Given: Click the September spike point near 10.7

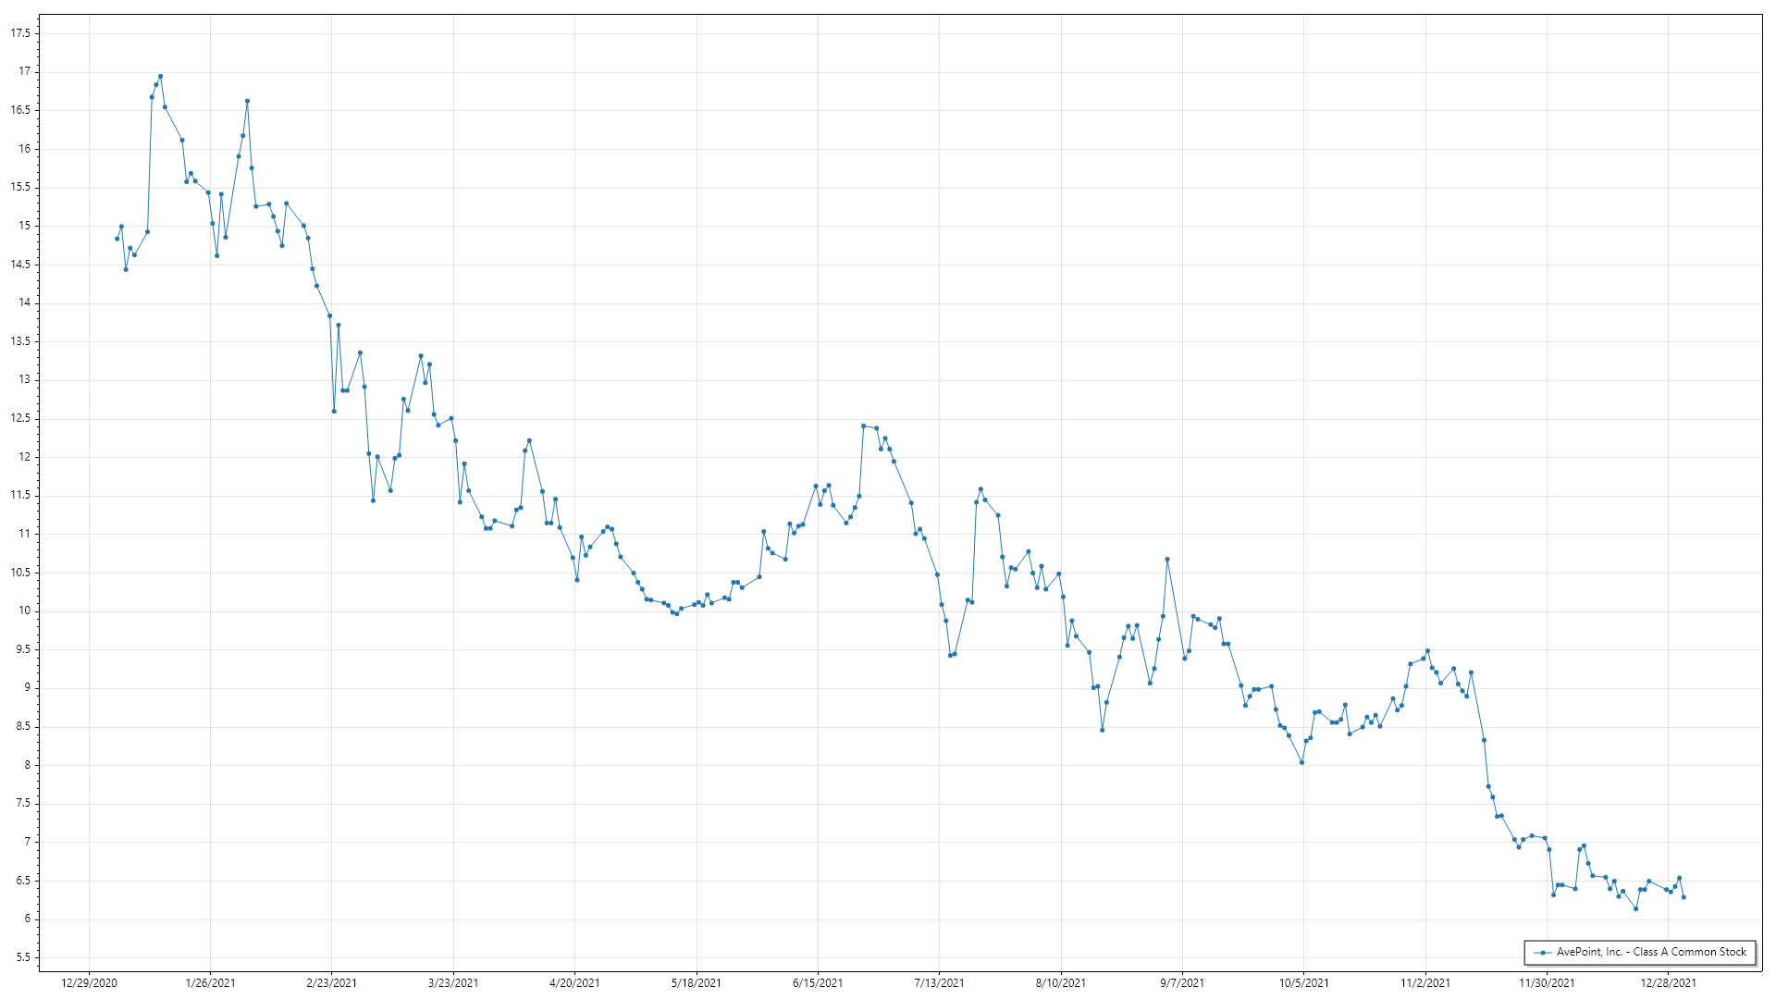Looking at the screenshot, I should point(1167,560).
